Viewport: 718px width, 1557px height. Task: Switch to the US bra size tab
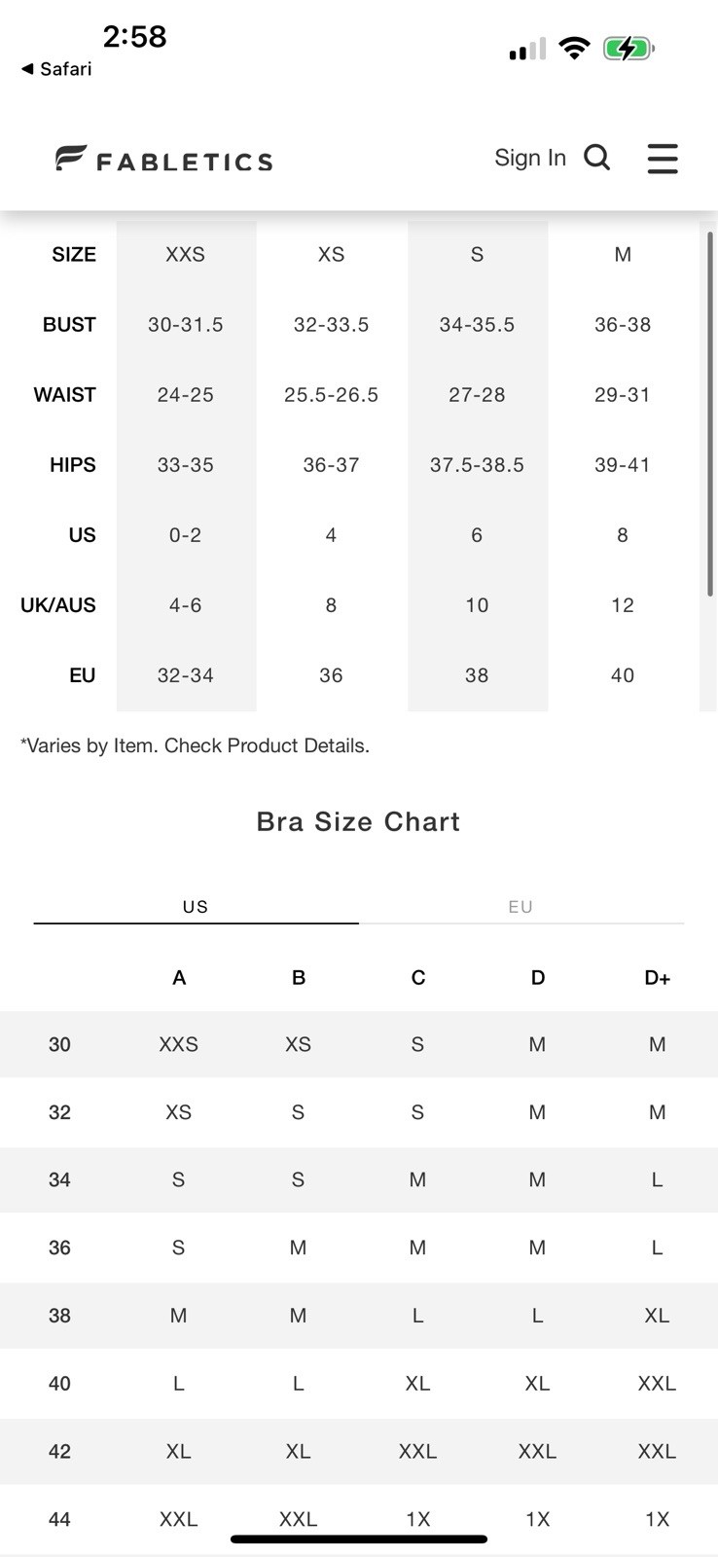click(x=196, y=907)
